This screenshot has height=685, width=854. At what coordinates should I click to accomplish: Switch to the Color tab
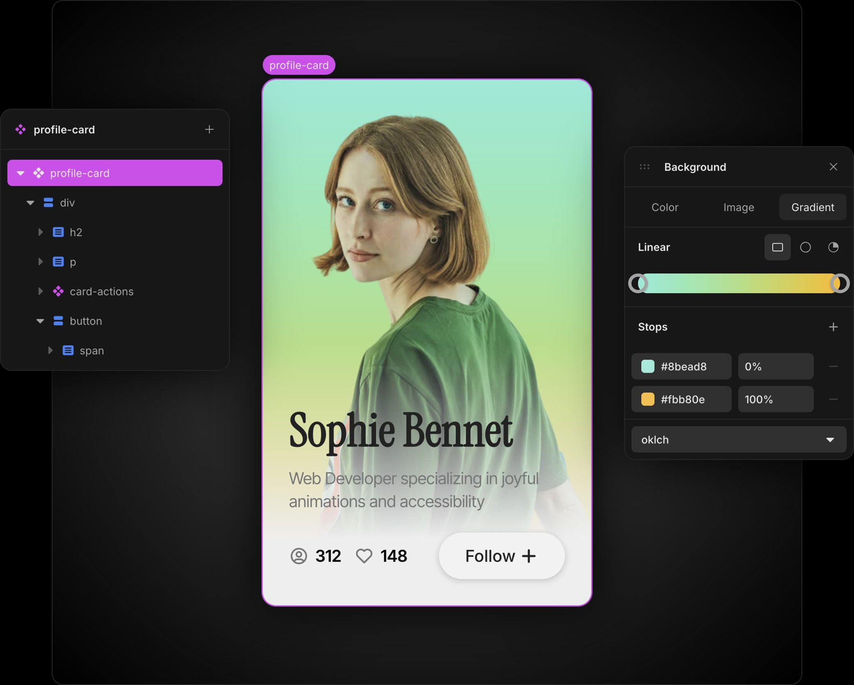coord(665,207)
